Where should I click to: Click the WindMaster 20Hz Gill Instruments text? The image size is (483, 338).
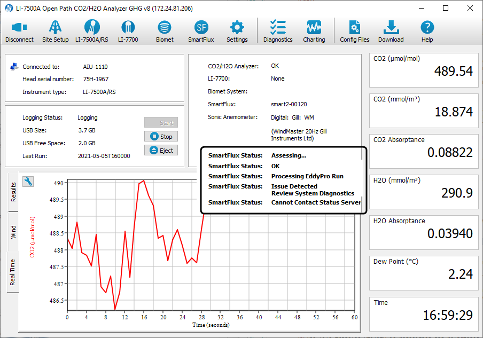pyautogui.click(x=299, y=135)
